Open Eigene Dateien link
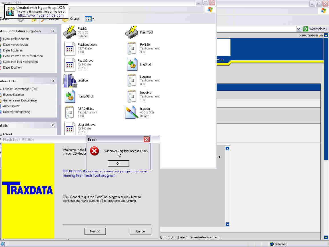This screenshot has width=329, height=247. point(13,95)
